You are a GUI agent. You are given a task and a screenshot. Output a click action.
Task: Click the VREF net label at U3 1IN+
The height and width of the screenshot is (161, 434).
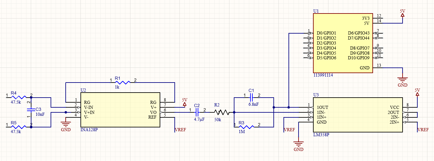(x=289, y=130)
